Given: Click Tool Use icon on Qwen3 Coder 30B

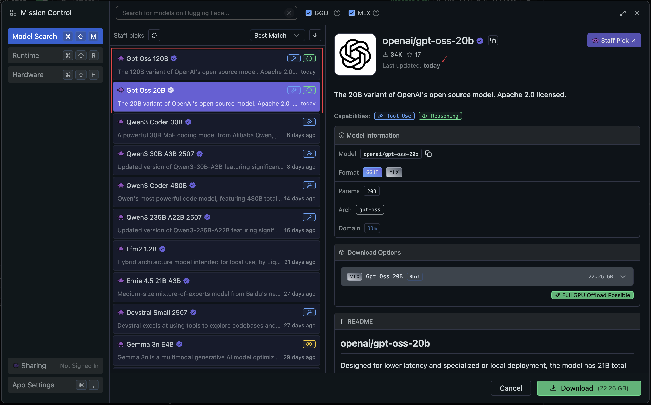Looking at the screenshot, I should (309, 122).
